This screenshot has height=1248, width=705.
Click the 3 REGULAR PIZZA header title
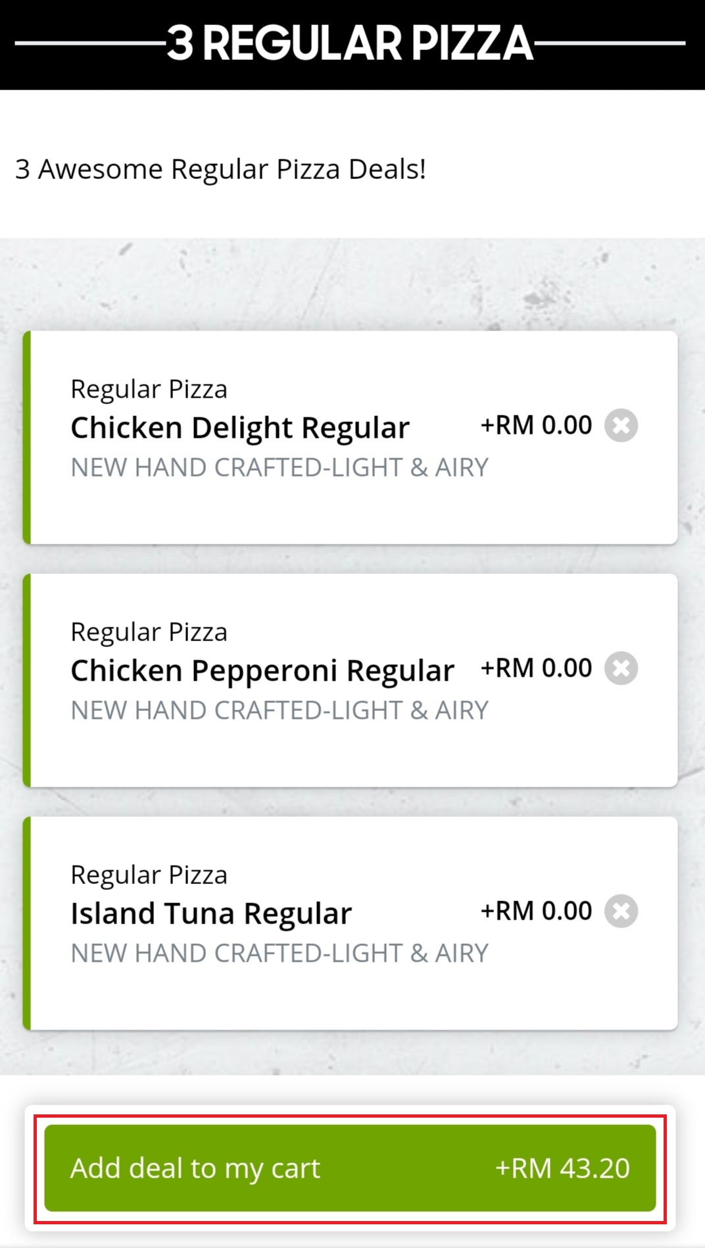pos(350,43)
